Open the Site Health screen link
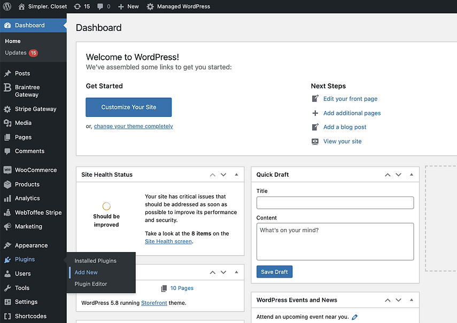Screen dimensions: 457x323 (168, 241)
